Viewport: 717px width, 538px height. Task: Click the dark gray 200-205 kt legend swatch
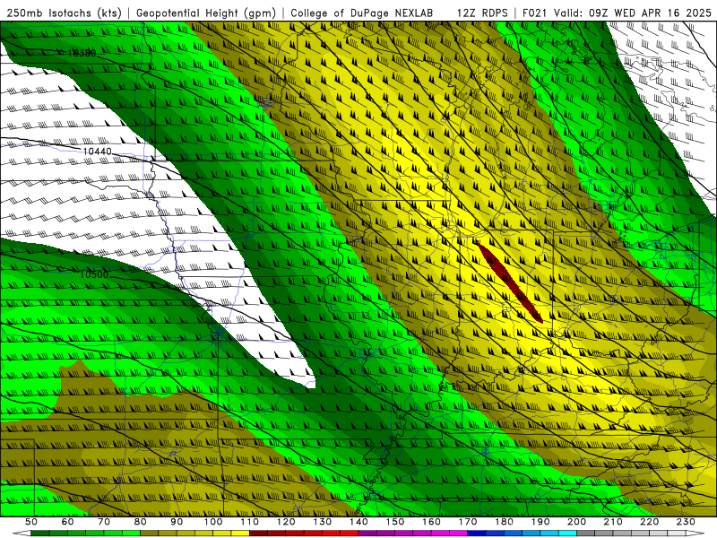[586, 533]
